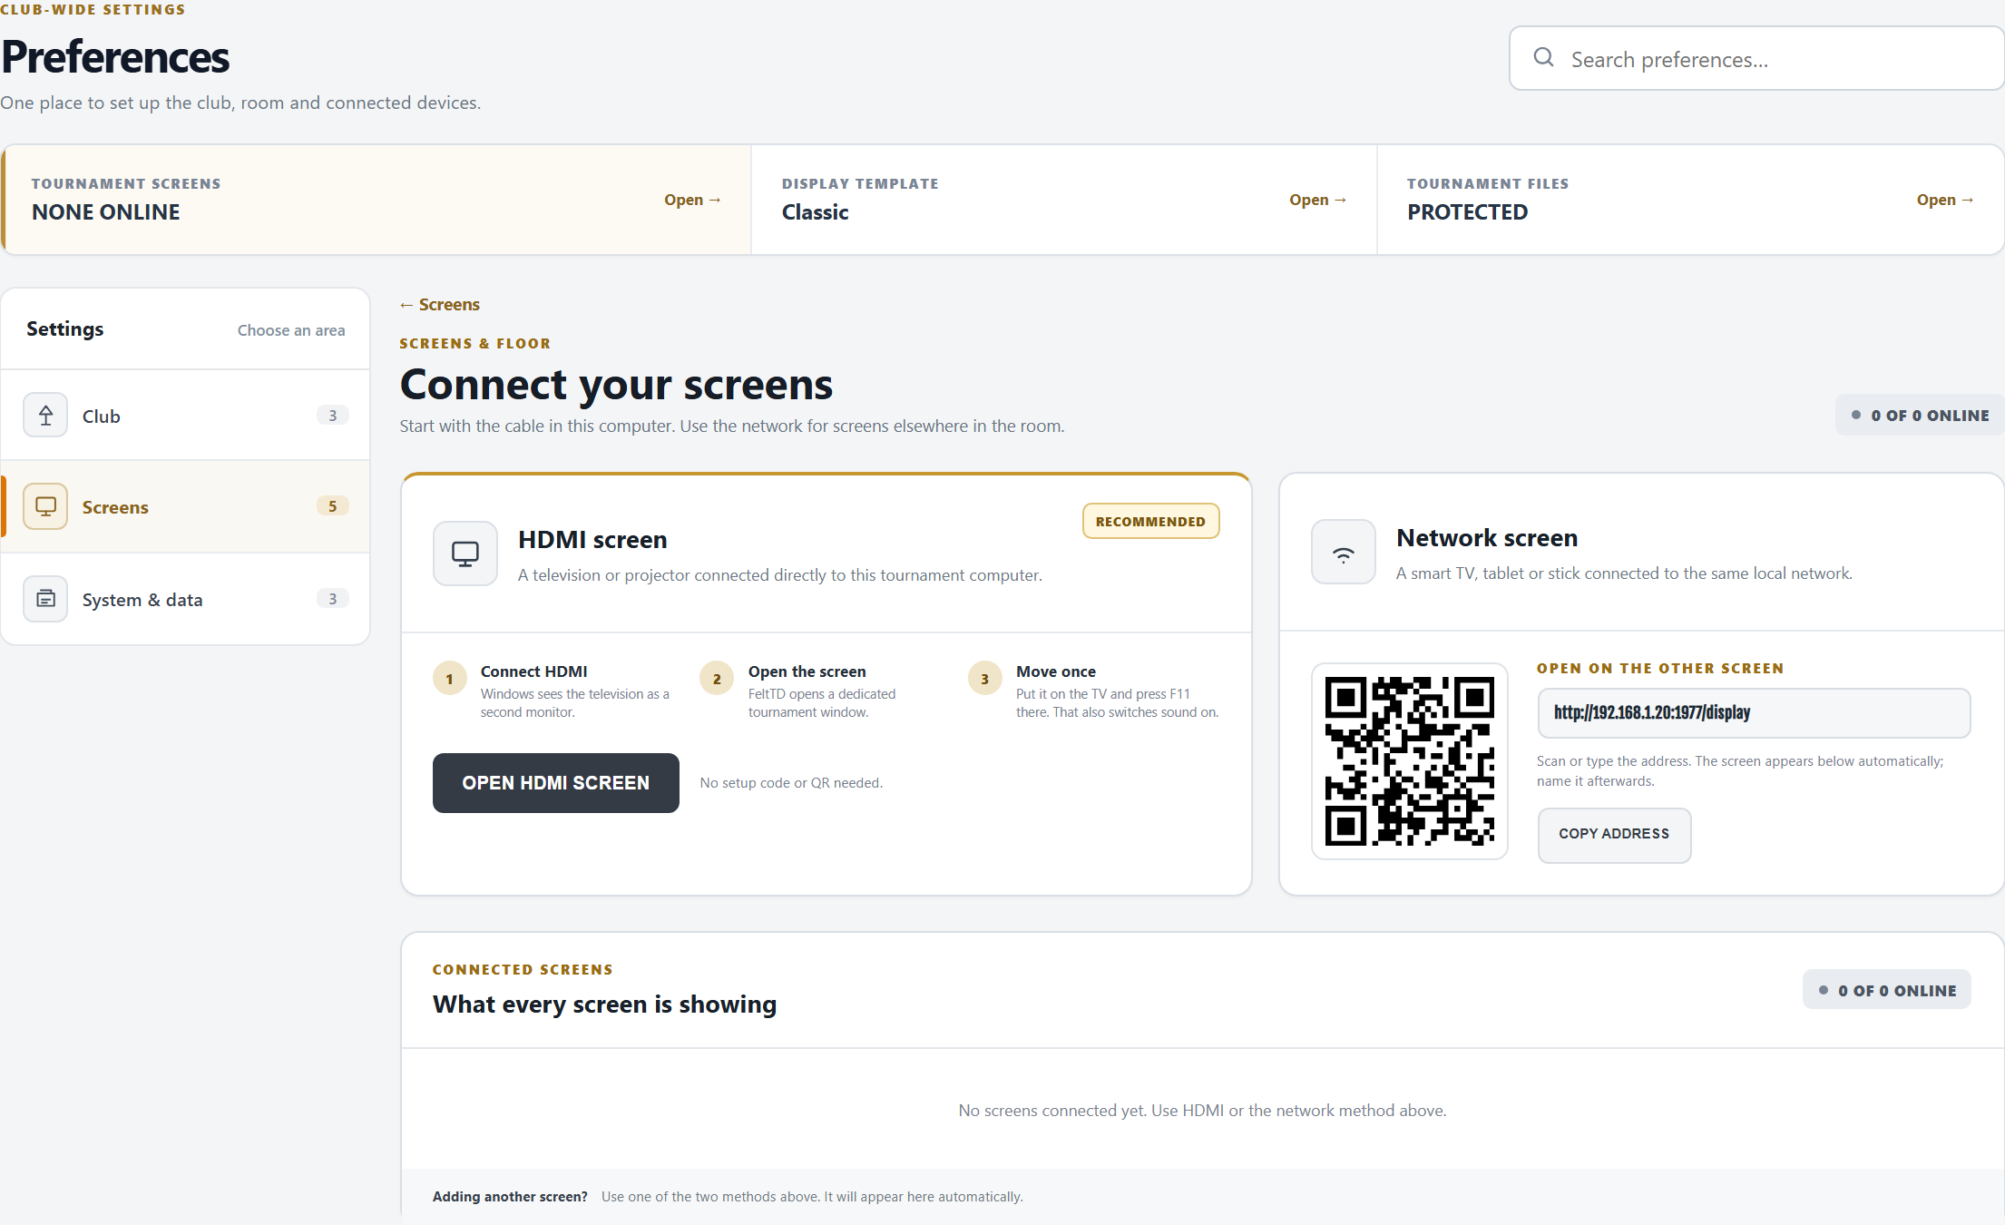Click the HDMI screen monitor icon
This screenshot has width=2005, height=1225.
[x=465, y=554]
